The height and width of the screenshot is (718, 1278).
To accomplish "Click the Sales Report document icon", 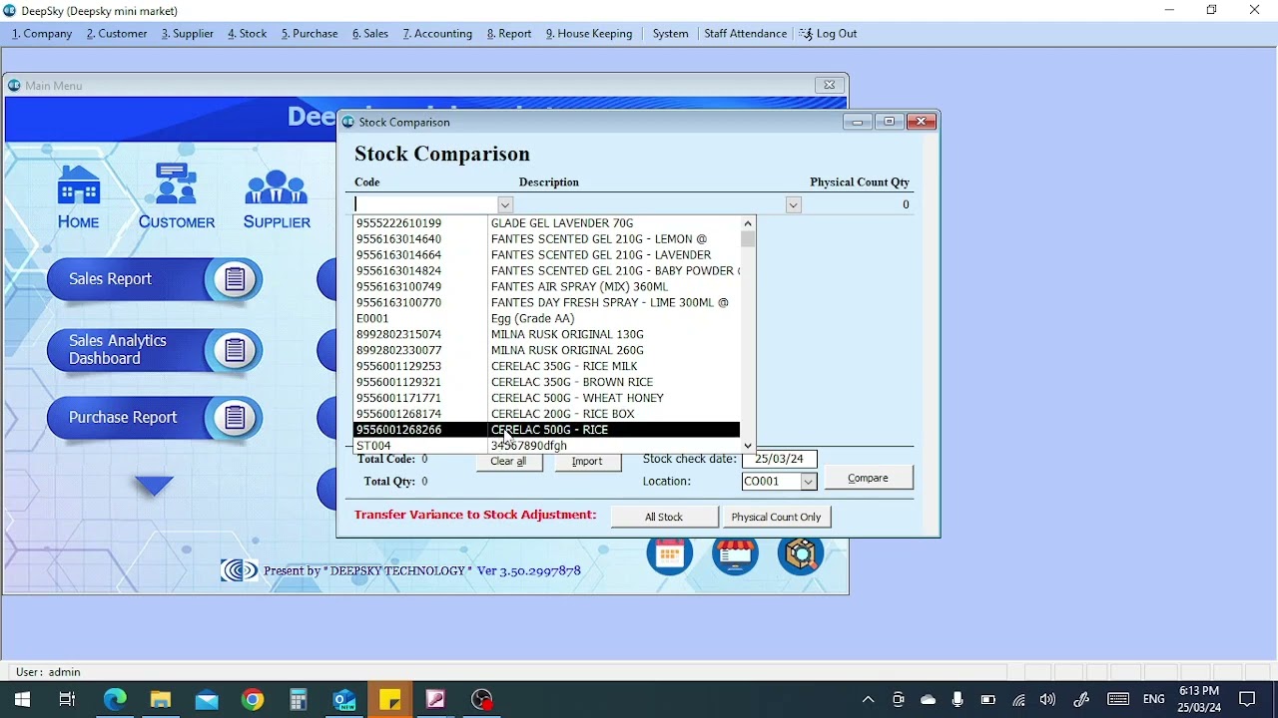I will coord(235,279).
